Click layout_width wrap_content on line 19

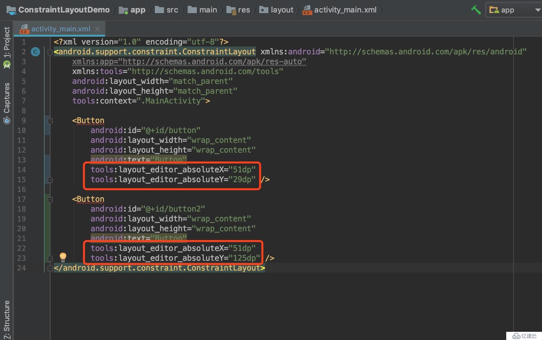click(x=171, y=219)
